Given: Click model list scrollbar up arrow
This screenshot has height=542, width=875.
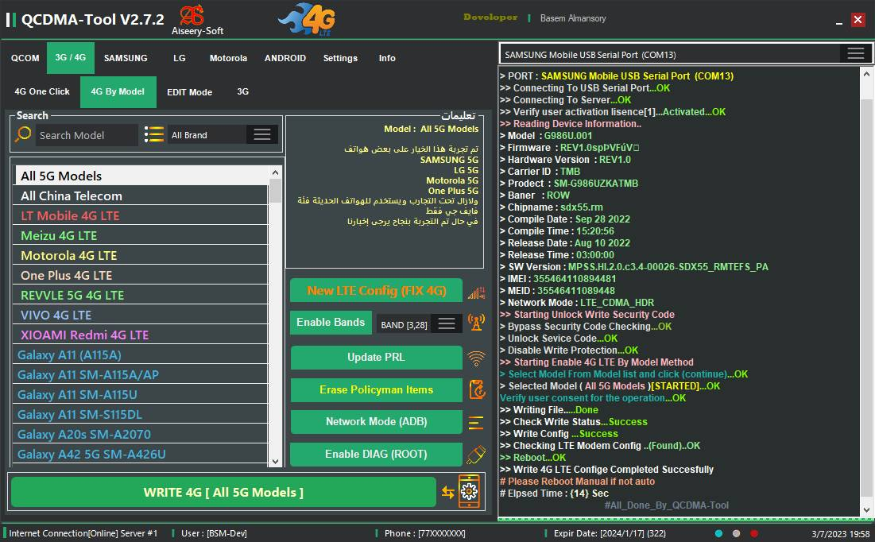Looking at the screenshot, I should pyautogui.click(x=275, y=172).
